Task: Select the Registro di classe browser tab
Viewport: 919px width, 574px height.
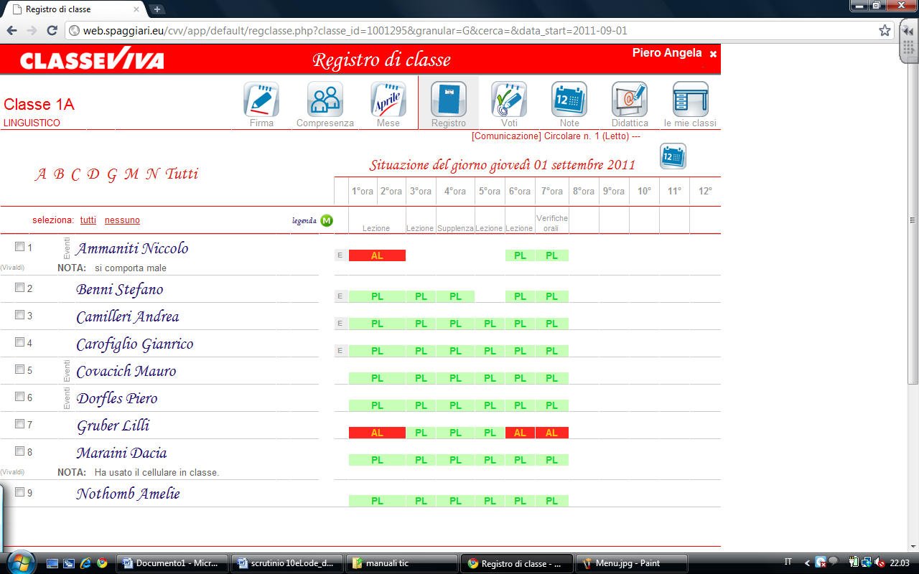Action: [74, 9]
